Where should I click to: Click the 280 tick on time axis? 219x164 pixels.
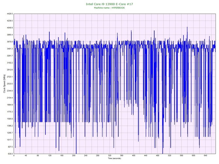click(98, 156)
